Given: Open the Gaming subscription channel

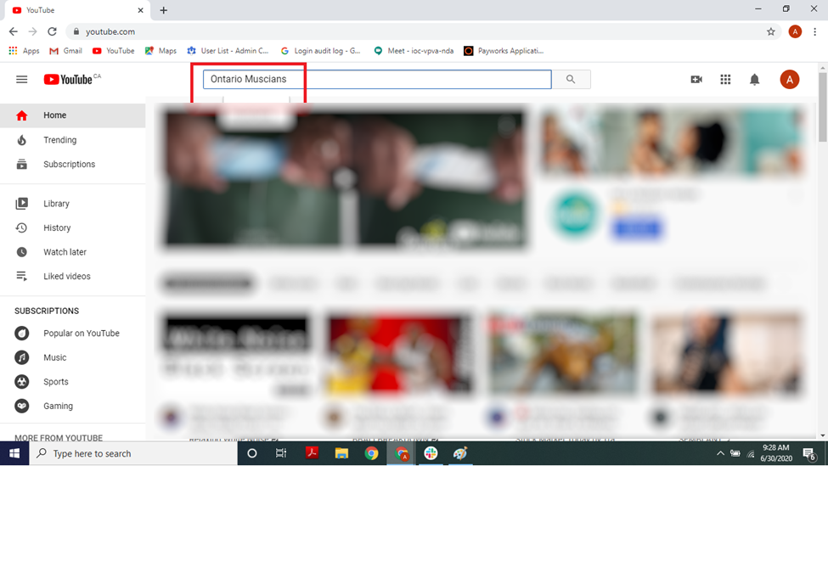Looking at the screenshot, I should click(x=73, y=406).
